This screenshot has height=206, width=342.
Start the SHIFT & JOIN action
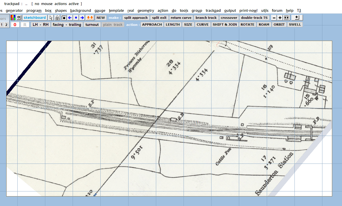pos(225,24)
